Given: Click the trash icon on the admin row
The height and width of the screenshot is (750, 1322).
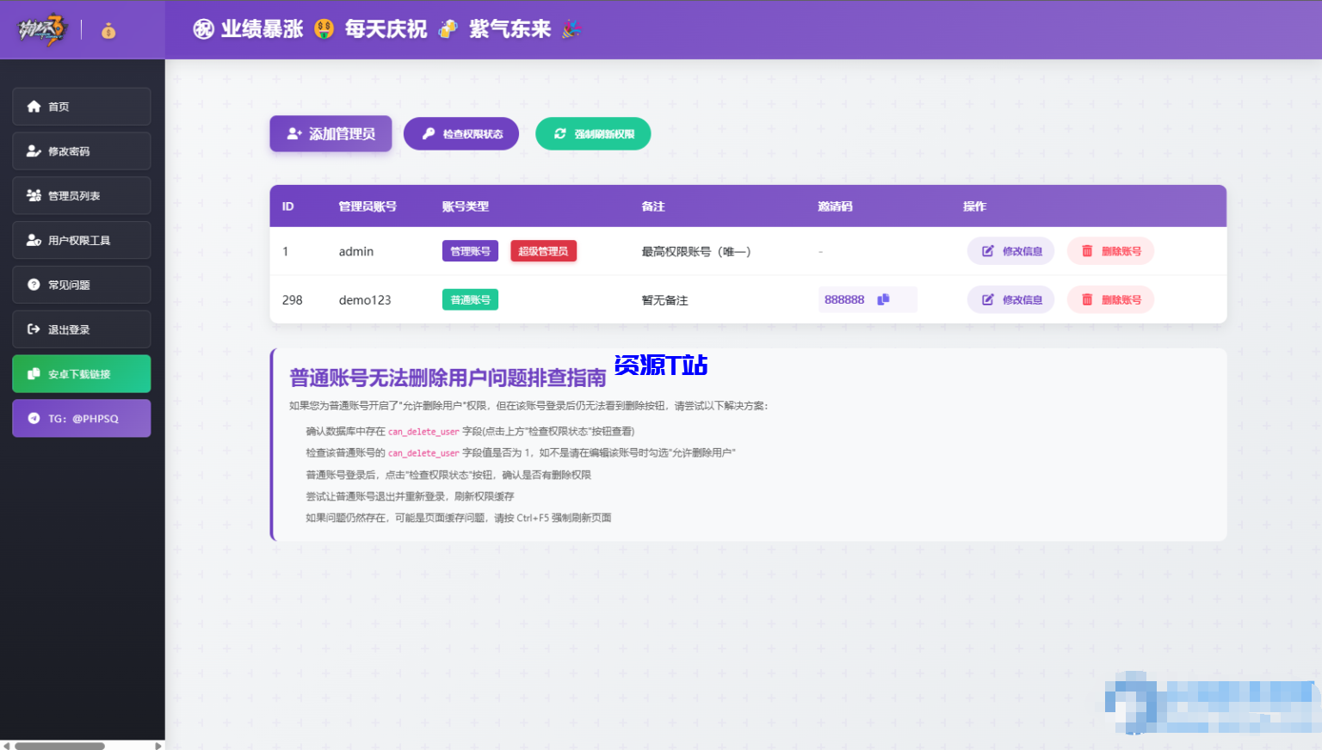Looking at the screenshot, I should click(1086, 250).
